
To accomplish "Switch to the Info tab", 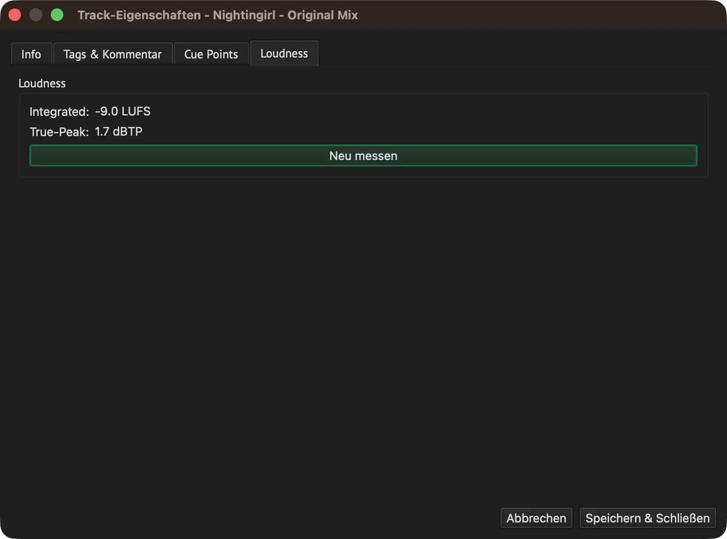I will 31,54.
